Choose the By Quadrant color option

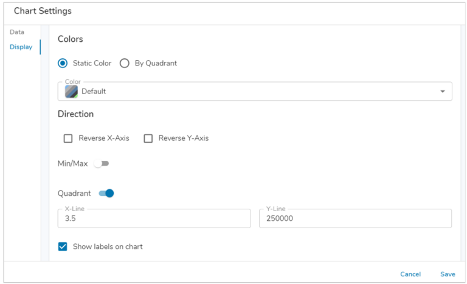[125, 63]
